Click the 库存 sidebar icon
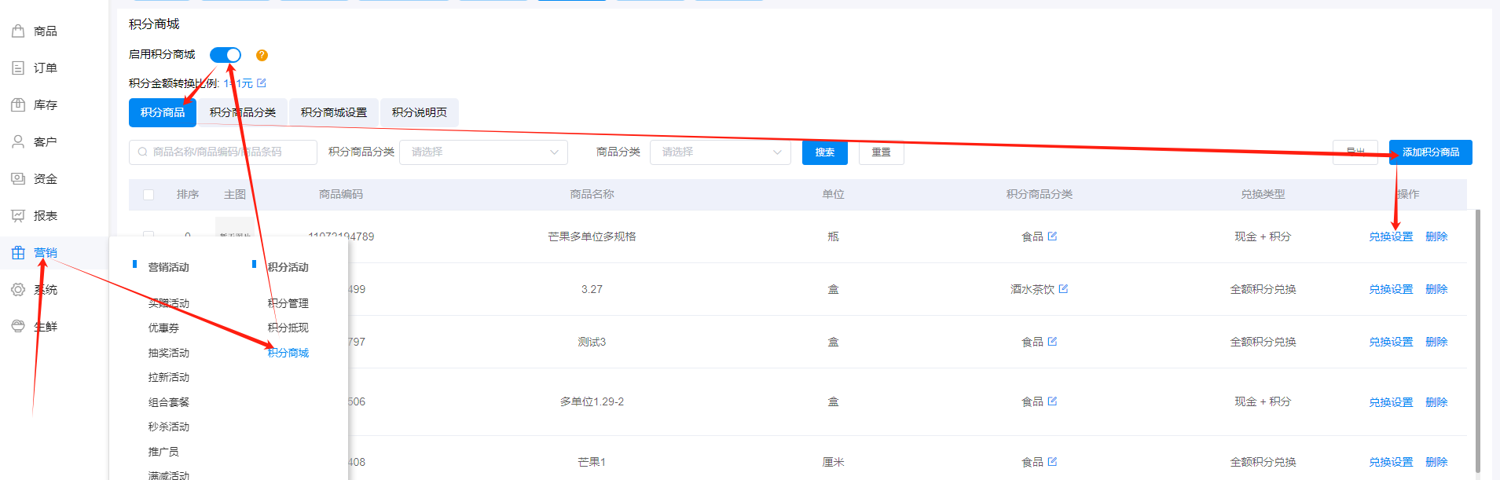The height and width of the screenshot is (480, 1500). (18, 105)
